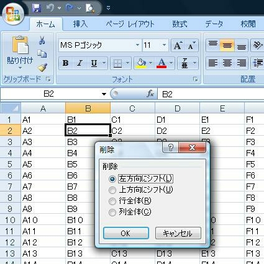The width and height of the screenshot is (264, 264).
Task: Align text to vertical middle
Action: click(227, 45)
